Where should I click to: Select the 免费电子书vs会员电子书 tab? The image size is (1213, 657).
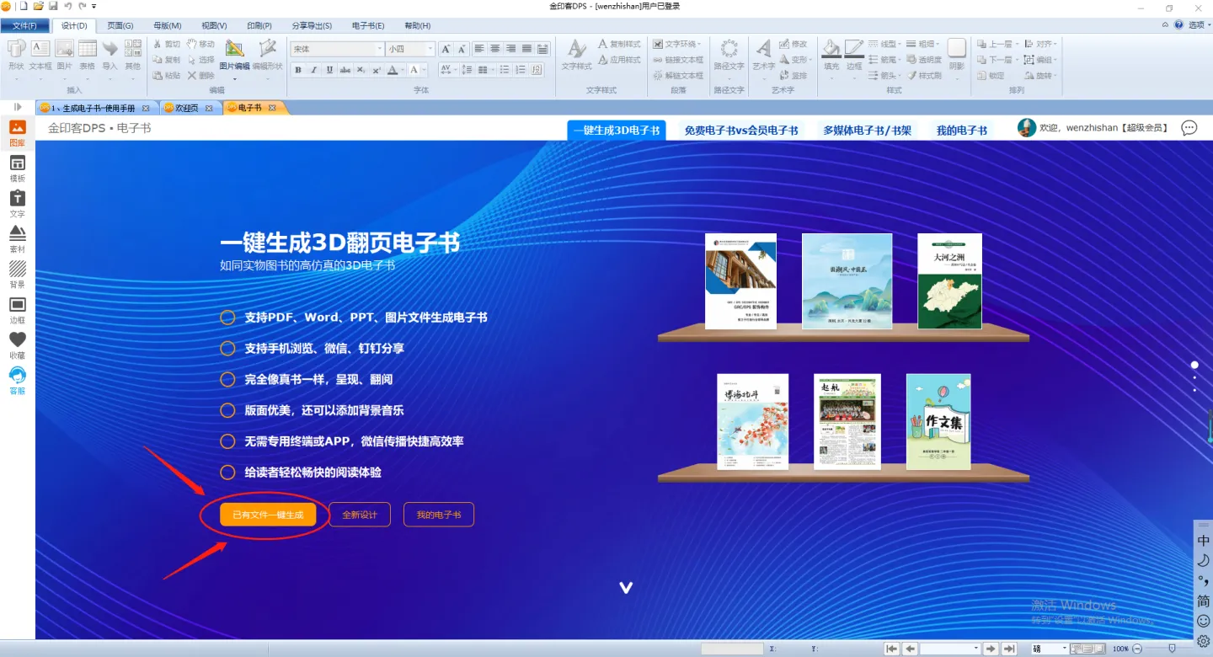point(741,131)
